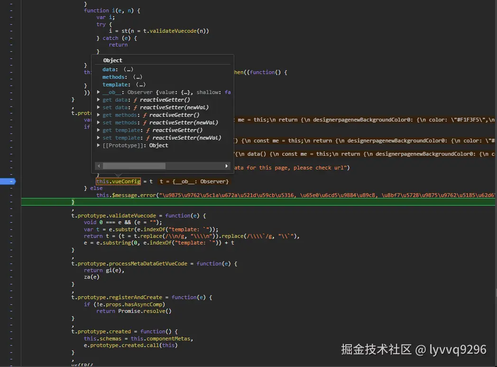The image size is (497, 367).
Task: Click the 'var t = e.substr(...)' line
Action: (x=151, y=229)
